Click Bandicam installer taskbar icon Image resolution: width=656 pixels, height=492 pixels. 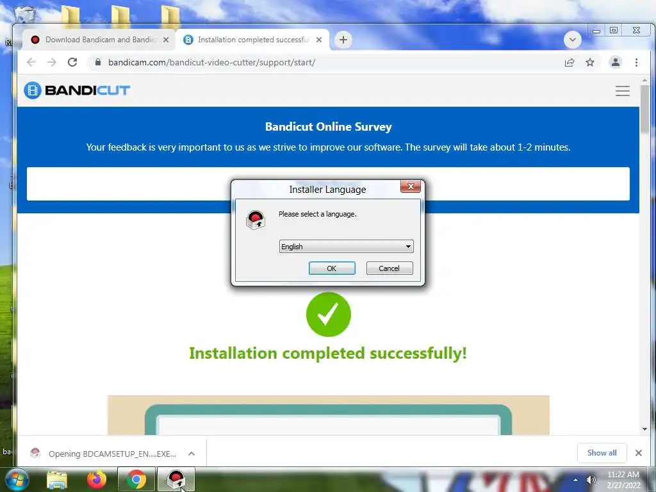click(176, 479)
